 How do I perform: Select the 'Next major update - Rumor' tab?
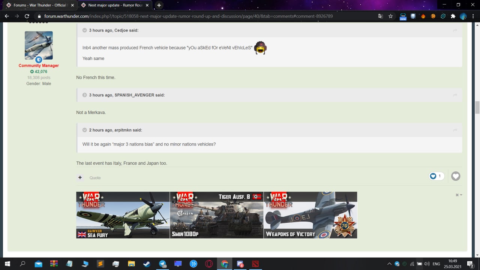[115, 5]
